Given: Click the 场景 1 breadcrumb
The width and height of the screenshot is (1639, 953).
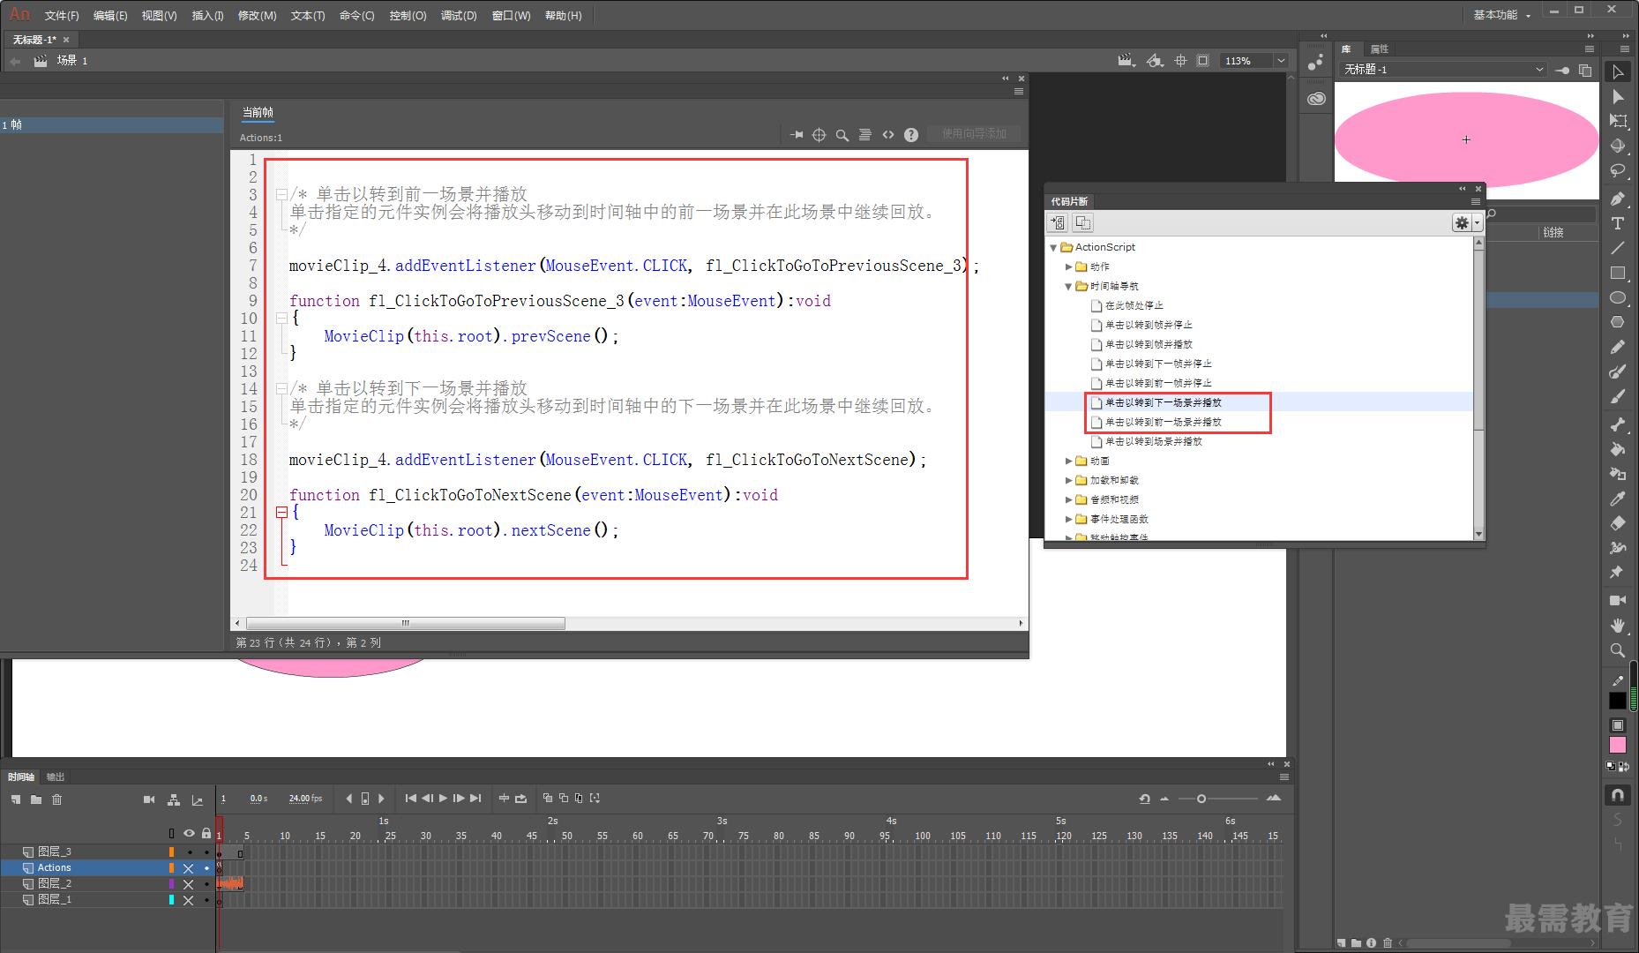Looking at the screenshot, I should pyautogui.click(x=72, y=61).
